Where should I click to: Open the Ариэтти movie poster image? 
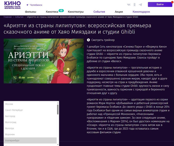point(44,61)
